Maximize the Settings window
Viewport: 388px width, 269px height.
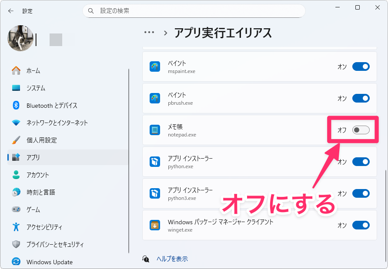click(358, 8)
